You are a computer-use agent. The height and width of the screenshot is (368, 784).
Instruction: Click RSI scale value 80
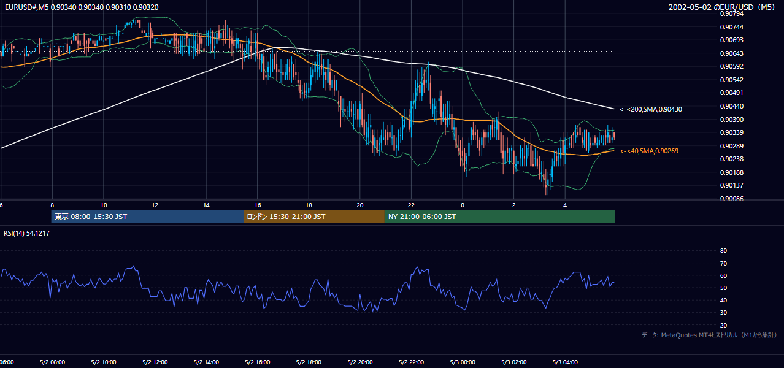point(723,251)
